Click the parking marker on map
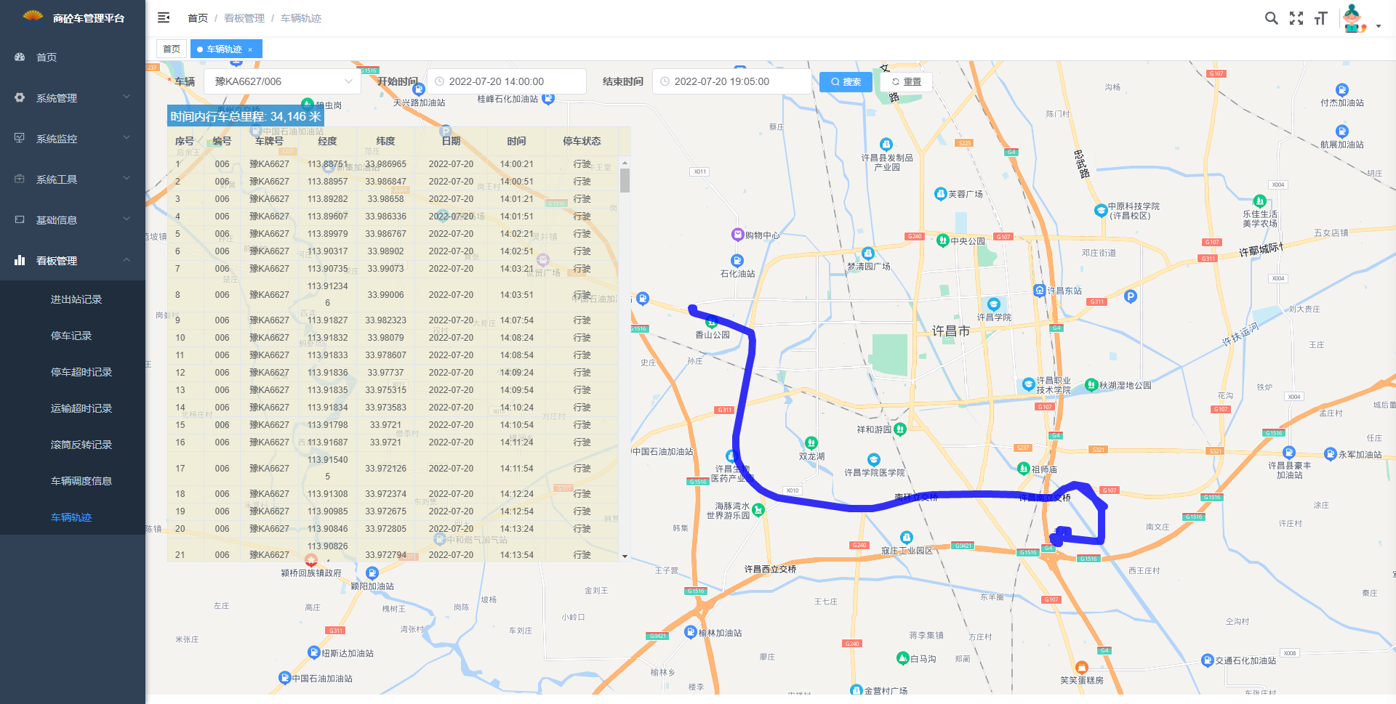Viewport: 1396px width, 704px height. [x=1130, y=296]
